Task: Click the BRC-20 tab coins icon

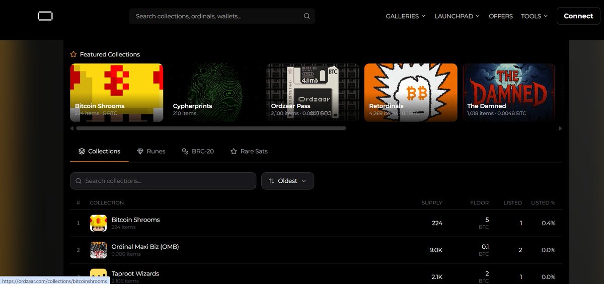Action: (185, 151)
